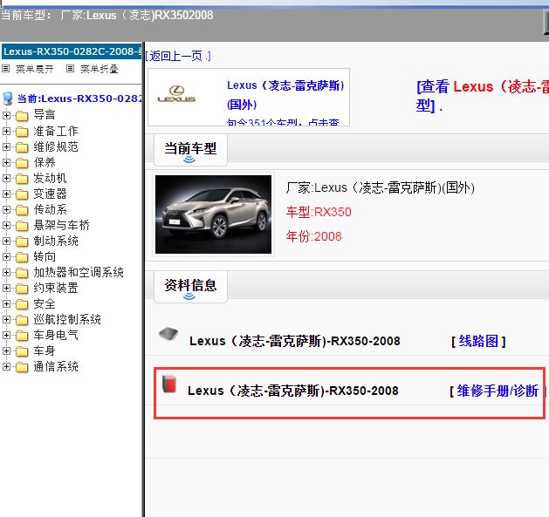Click the RX350 car photo thumbnail

[x=213, y=214]
